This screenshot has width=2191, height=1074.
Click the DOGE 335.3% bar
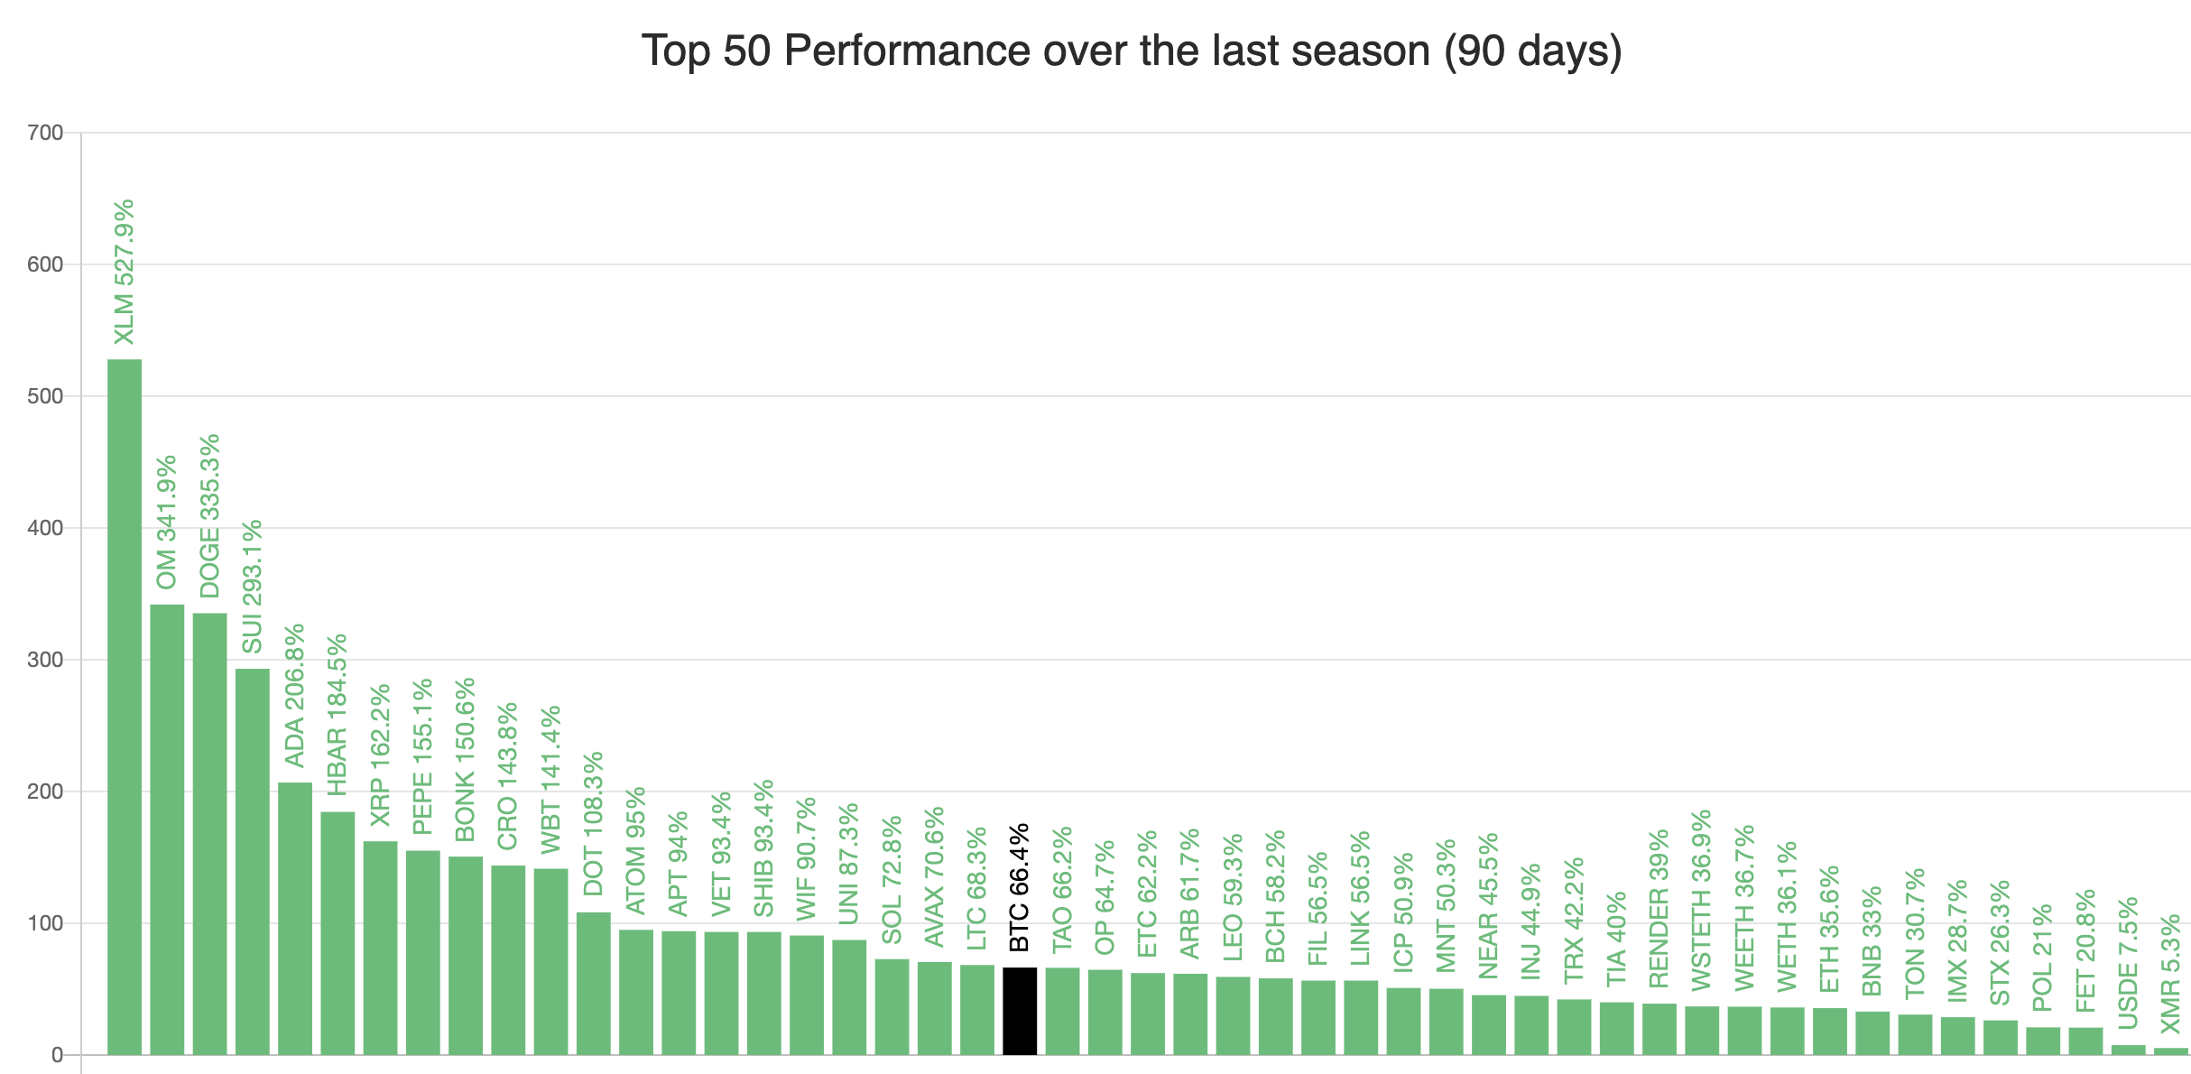point(209,834)
